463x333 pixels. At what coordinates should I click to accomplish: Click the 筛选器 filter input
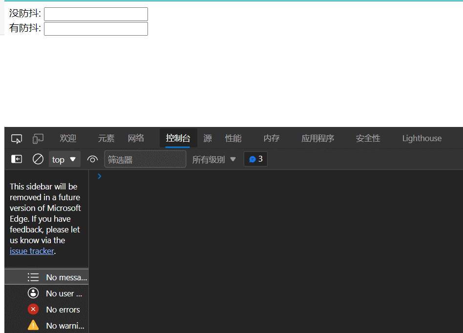tap(145, 159)
